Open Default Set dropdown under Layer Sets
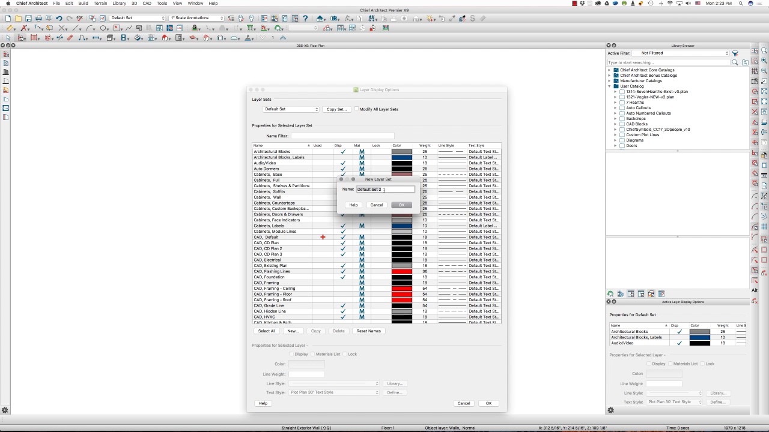 point(291,109)
